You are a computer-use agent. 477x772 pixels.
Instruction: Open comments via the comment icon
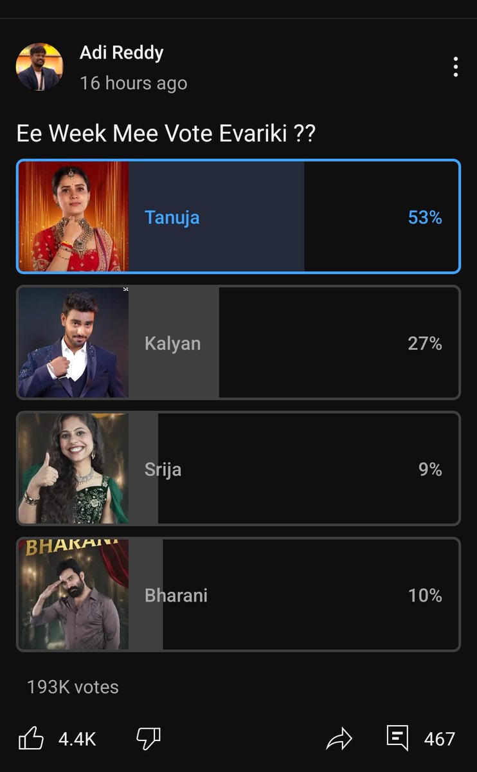397,738
